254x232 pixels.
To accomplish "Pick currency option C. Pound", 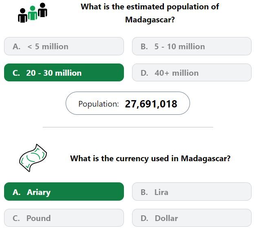I will [x=64, y=218].
